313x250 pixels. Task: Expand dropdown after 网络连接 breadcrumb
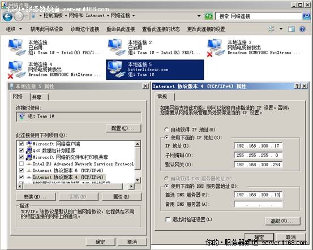pos(134,16)
